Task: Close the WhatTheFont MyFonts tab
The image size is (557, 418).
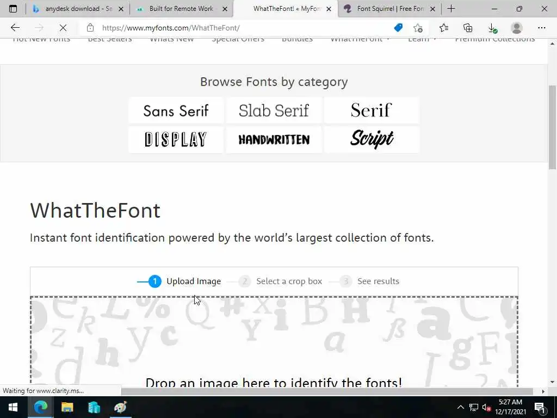Action: (x=329, y=9)
